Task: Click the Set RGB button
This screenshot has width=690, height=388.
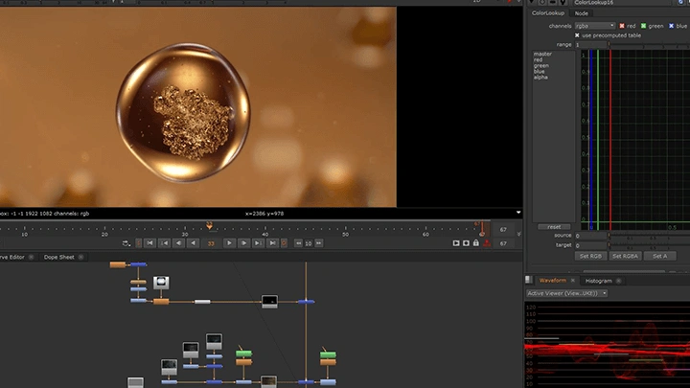Action: click(x=590, y=256)
